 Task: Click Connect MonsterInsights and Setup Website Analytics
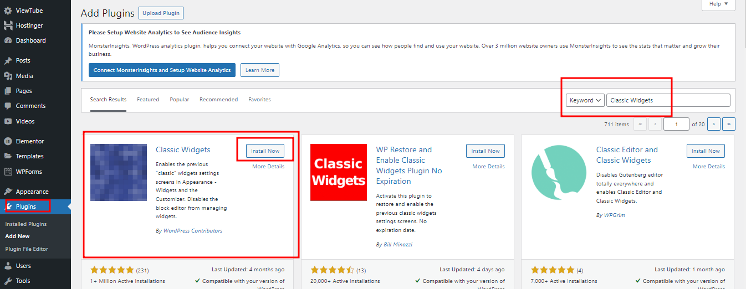[162, 70]
